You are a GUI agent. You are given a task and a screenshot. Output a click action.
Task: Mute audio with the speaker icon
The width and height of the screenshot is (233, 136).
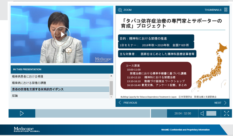click(x=202, y=113)
